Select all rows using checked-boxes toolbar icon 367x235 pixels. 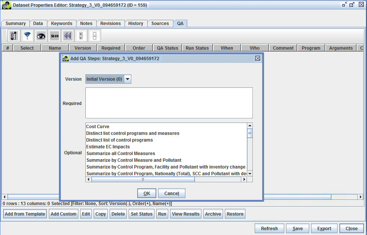pyautogui.click(x=81, y=35)
